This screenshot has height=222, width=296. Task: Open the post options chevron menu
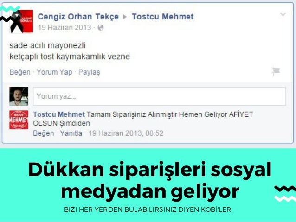[x=283, y=14]
